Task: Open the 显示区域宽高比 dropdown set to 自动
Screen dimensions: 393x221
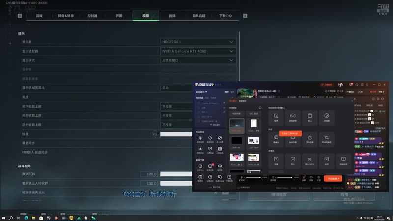Action: coord(176,88)
